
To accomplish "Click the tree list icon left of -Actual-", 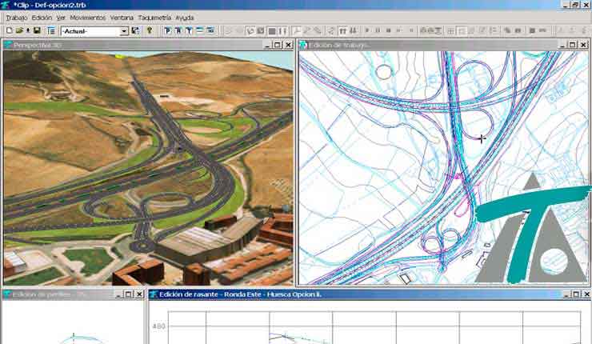I will click(51, 31).
